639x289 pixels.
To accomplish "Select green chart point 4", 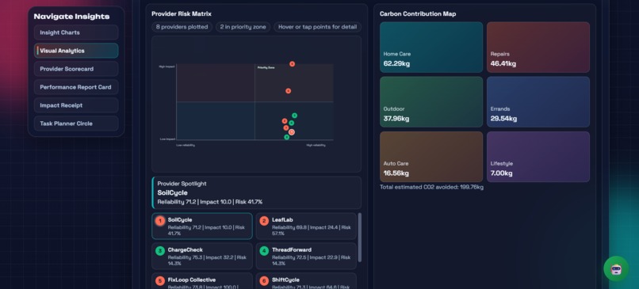I will (292, 123).
